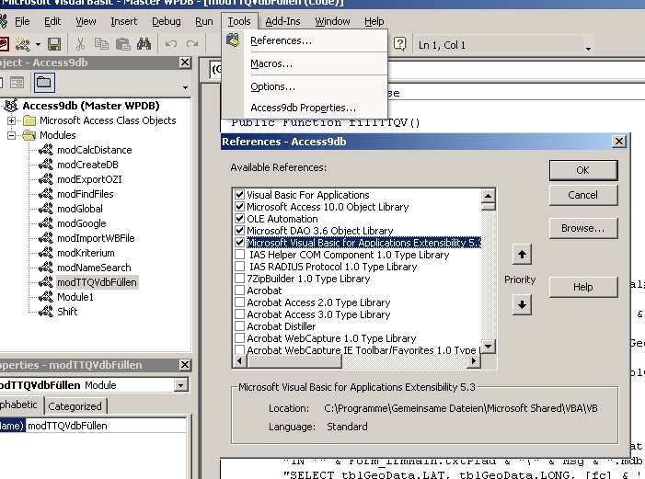
Task: Click the Access9db project root icon
Action: click(11, 106)
